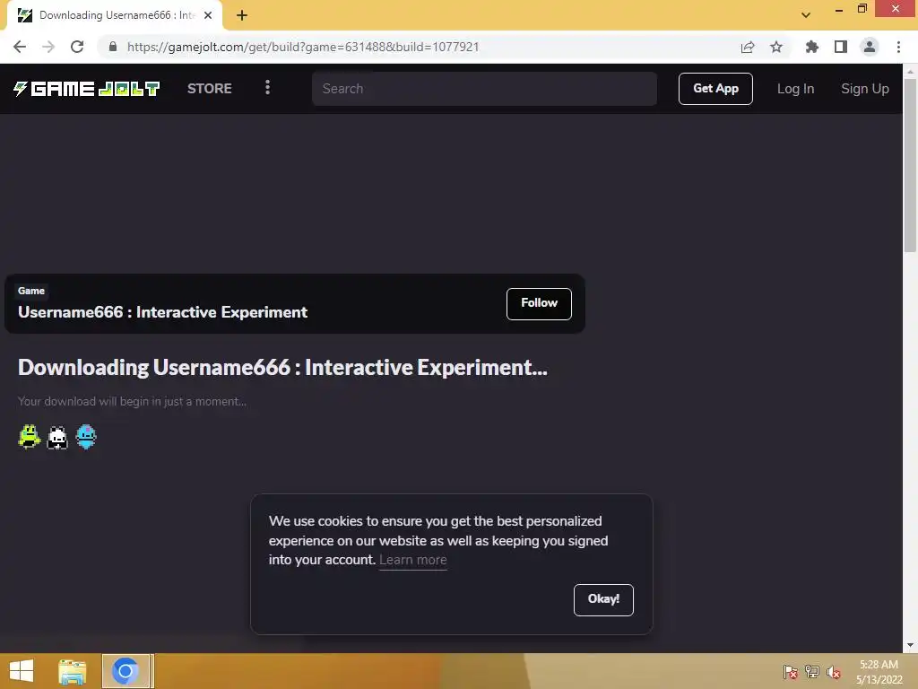Click "Your download will begin in just a moment..." text

tap(132, 401)
